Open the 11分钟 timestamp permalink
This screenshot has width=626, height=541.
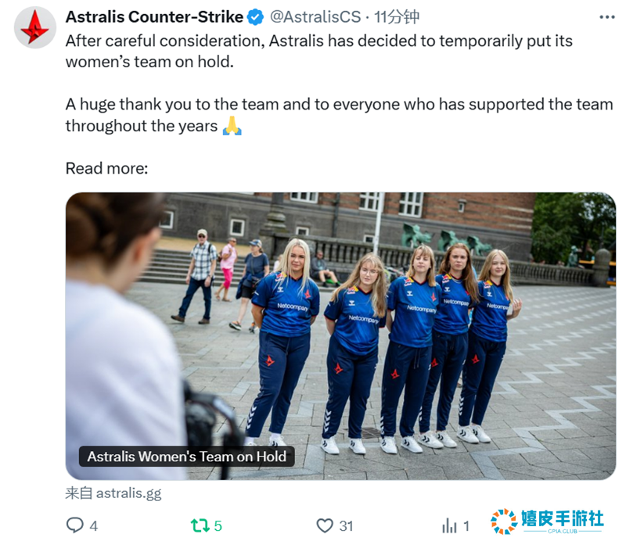397,16
